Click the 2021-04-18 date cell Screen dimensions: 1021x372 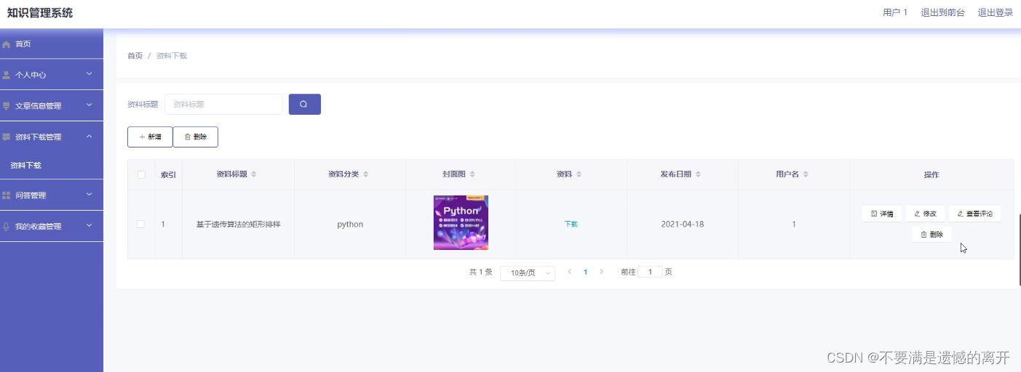tap(683, 225)
